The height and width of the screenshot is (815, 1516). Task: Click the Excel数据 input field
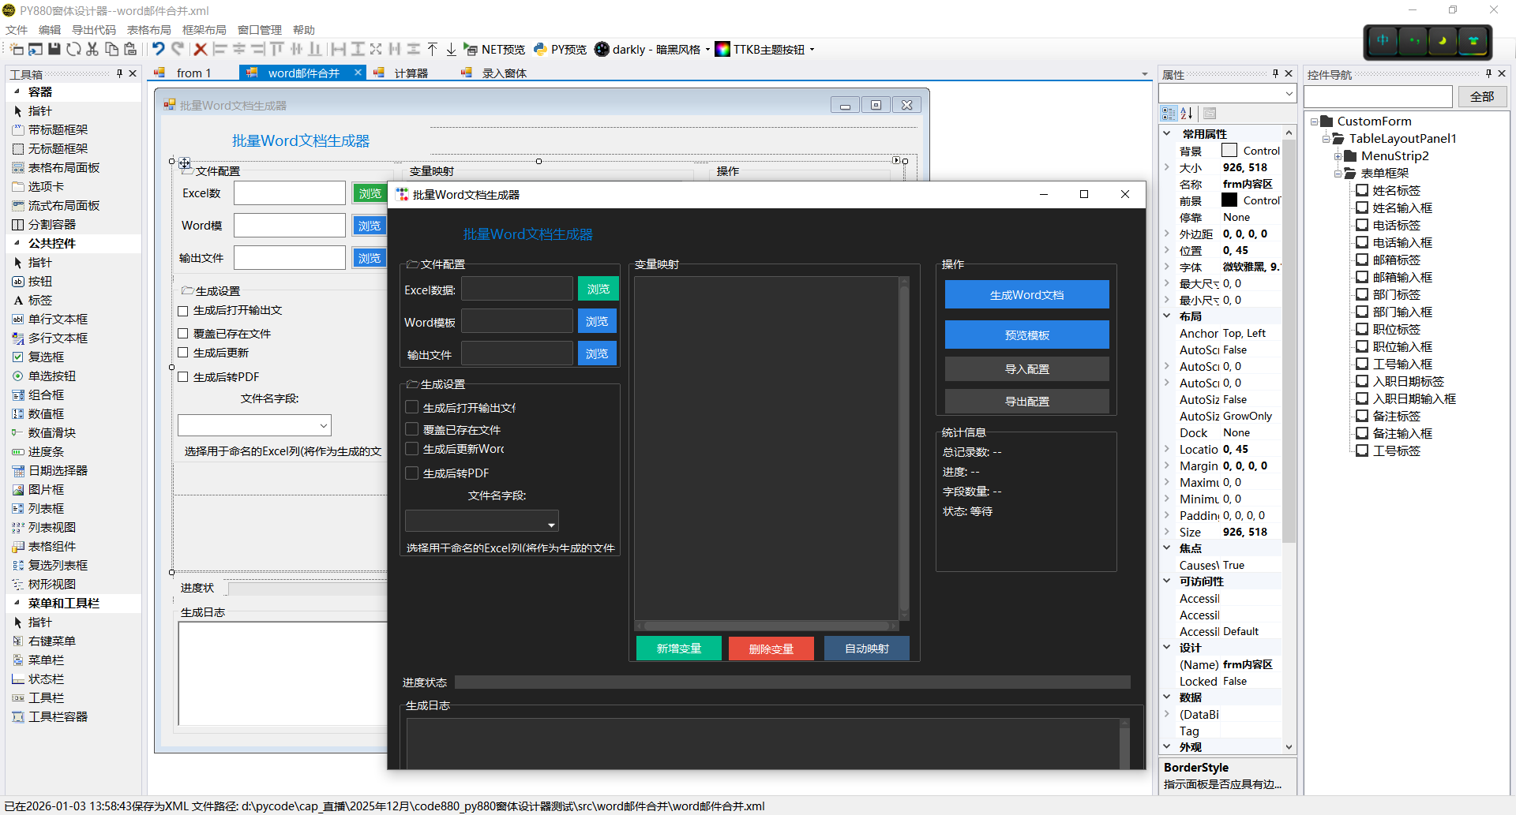pos(516,288)
